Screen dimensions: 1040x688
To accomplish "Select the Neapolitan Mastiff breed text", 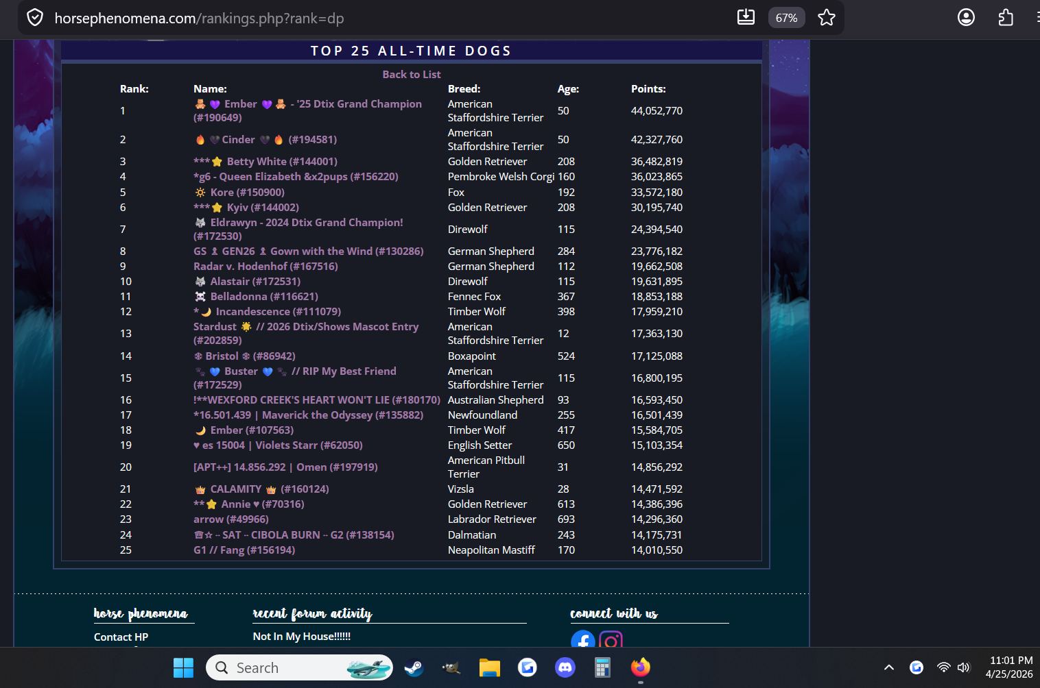I will (x=491, y=550).
